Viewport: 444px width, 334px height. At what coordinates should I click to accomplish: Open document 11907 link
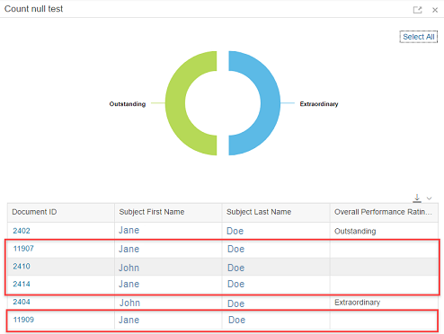[x=23, y=249]
